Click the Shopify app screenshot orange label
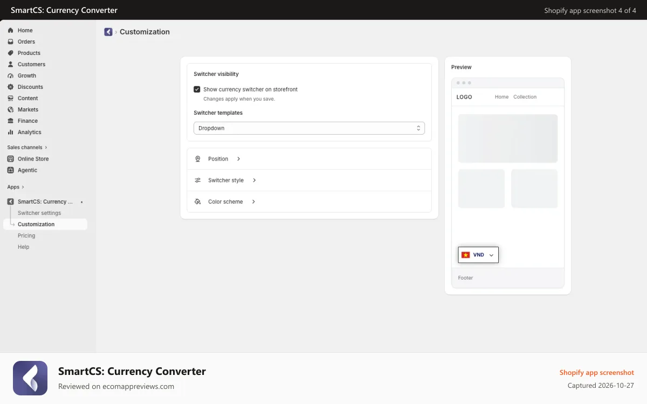The image size is (647, 404). pos(597,372)
